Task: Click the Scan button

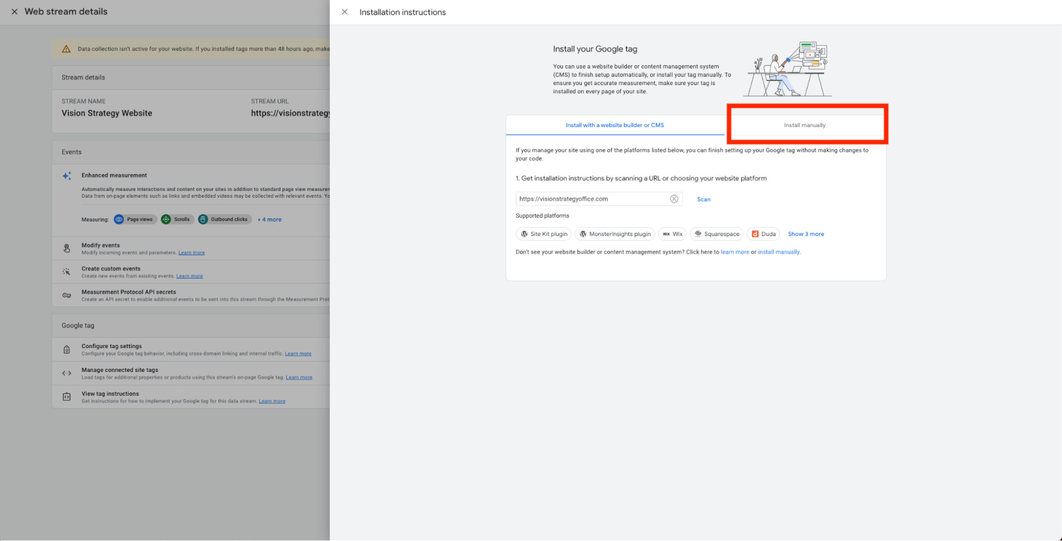Action: click(703, 199)
